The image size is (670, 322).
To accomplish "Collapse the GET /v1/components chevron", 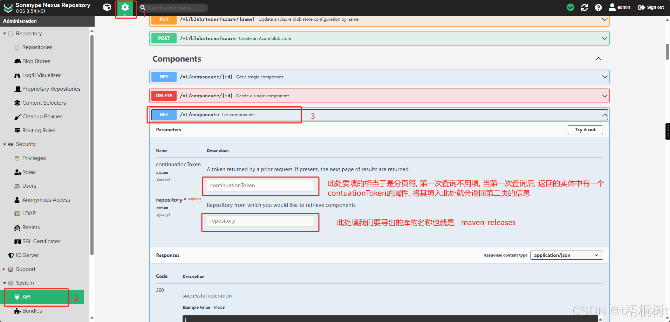I will tap(605, 115).
